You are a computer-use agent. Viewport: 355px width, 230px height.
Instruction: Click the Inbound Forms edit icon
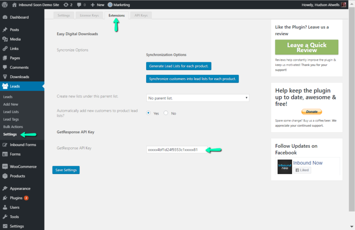[5, 145]
